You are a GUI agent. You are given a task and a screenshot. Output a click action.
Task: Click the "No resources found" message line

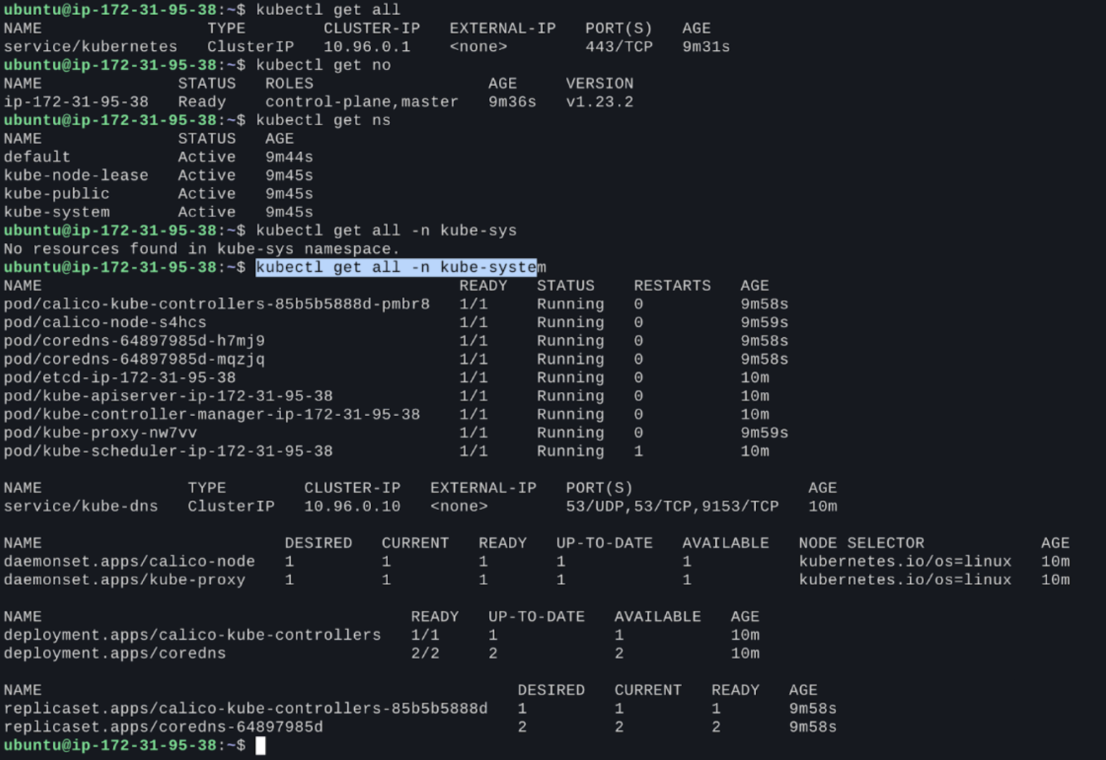(x=201, y=249)
